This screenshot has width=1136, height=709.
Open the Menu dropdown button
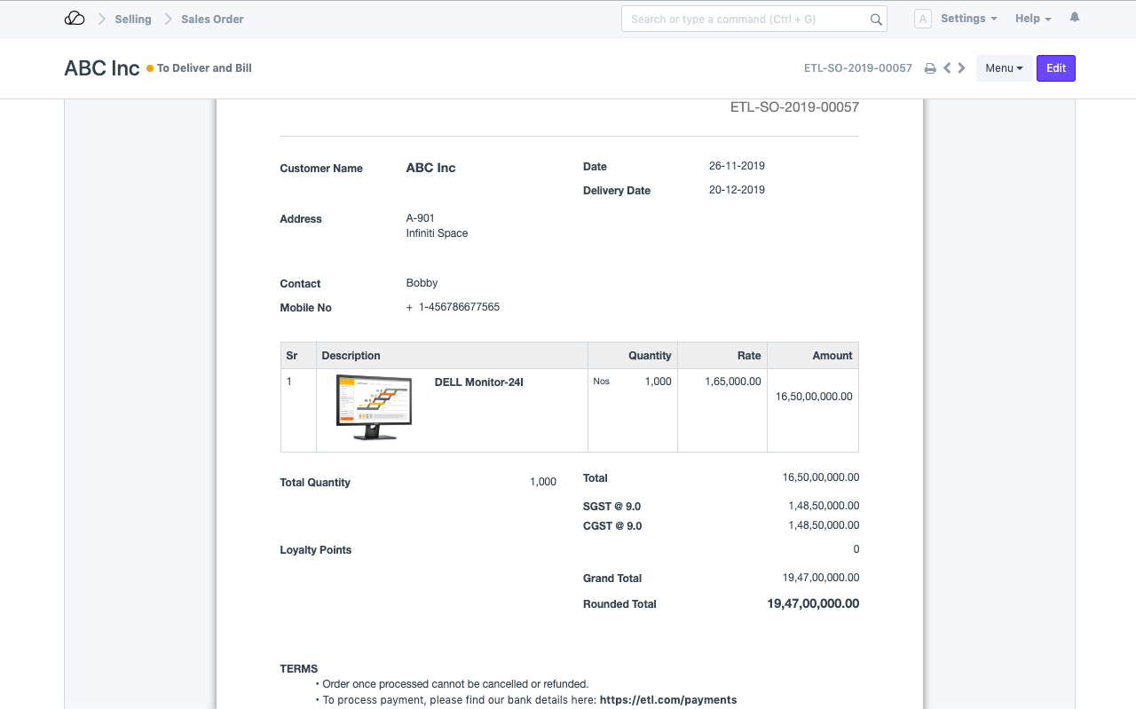(x=1004, y=68)
